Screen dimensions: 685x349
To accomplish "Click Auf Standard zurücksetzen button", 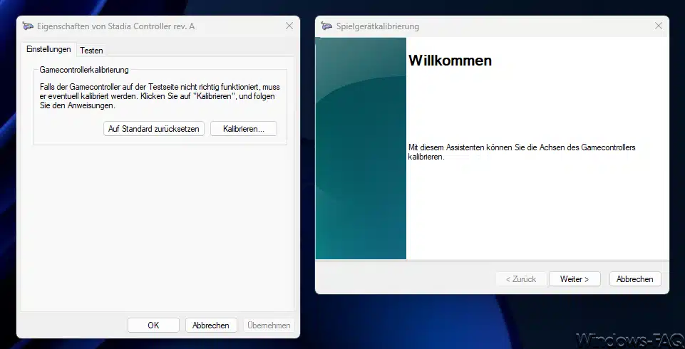I will click(154, 129).
